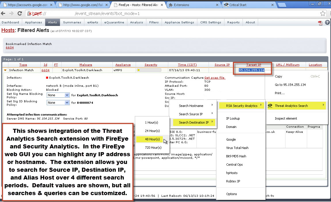This screenshot has height=202, width=331.
Task: Switch to the Critical Start browser tab
Action: tap(249, 5)
